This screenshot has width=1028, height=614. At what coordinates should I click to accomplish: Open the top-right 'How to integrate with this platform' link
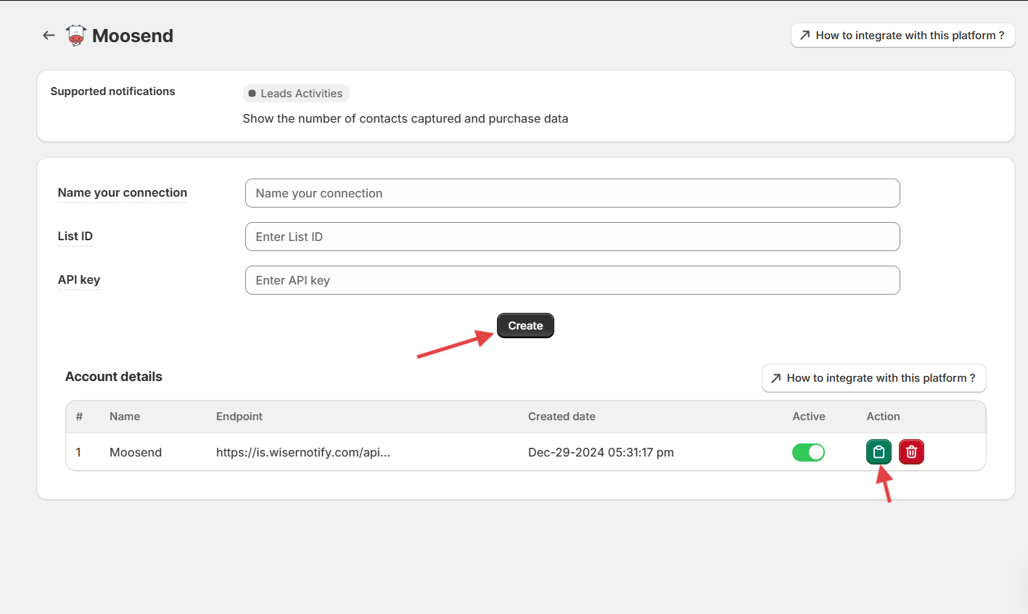[x=902, y=35]
